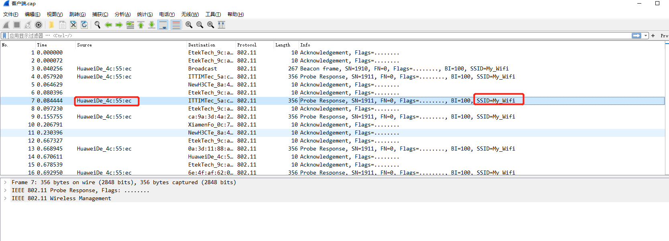Open the 文件(F) menu
Image resolution: width=669 pixels, height=241 pixels.
(x=11, y=14)
